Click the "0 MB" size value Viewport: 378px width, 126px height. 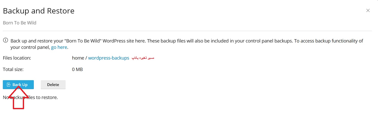click(x=77, y=69)
